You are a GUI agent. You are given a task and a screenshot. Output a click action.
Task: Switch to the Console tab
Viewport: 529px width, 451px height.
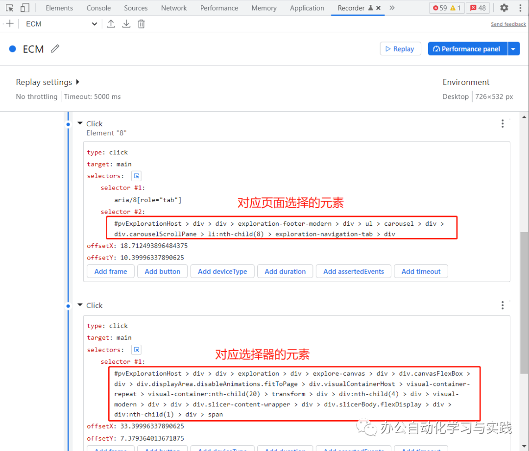pos(98,8)
